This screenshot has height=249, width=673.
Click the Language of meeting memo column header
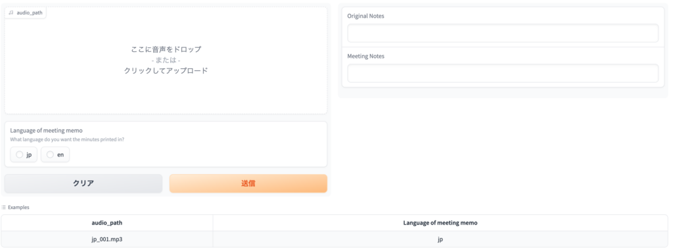440,223
